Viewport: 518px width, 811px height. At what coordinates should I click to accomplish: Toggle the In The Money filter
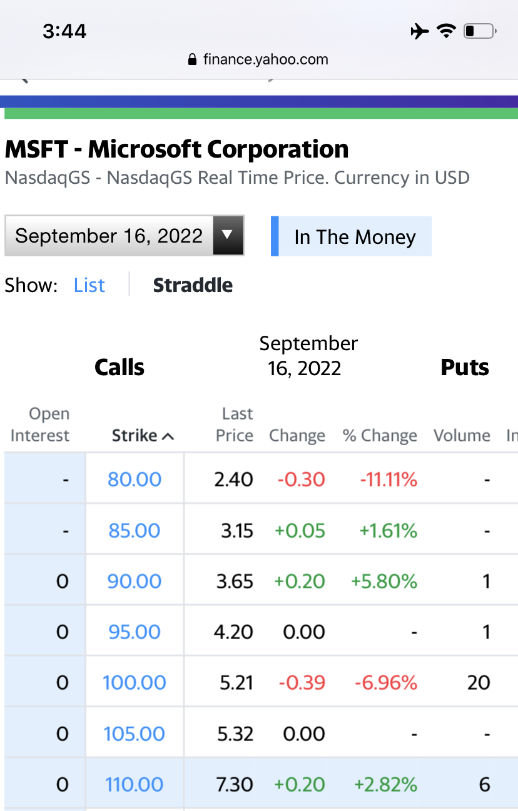point(351,237)
